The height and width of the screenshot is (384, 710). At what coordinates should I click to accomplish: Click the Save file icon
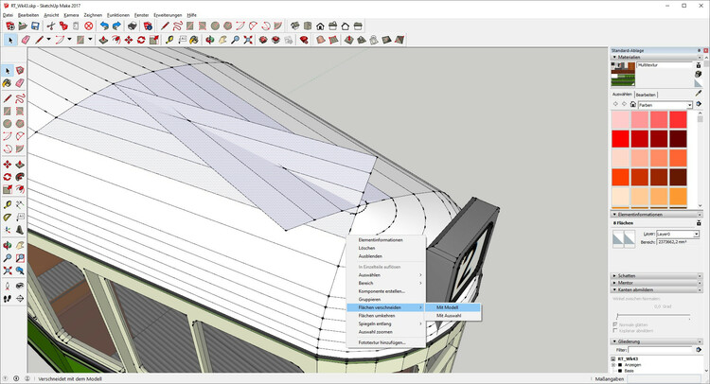36,26
